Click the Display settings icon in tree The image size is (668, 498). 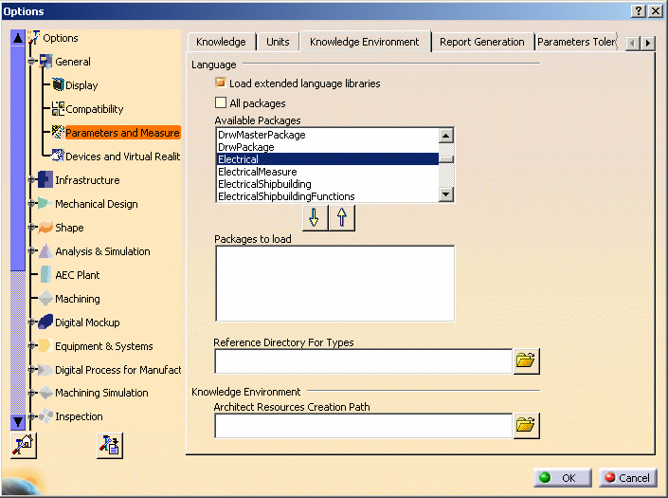[58, 85]
